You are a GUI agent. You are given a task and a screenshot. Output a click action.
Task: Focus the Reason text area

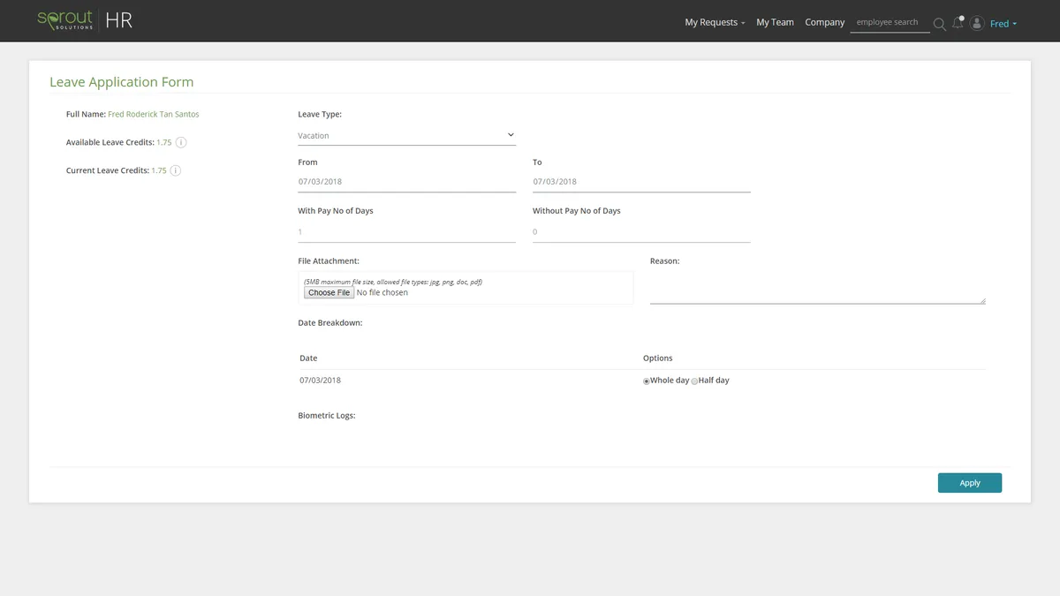(817, 288)
